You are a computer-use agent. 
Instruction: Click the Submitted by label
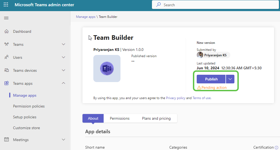click(206, 50)
